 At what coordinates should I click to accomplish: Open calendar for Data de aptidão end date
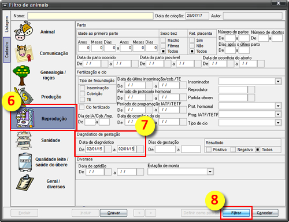pos(140,172)
